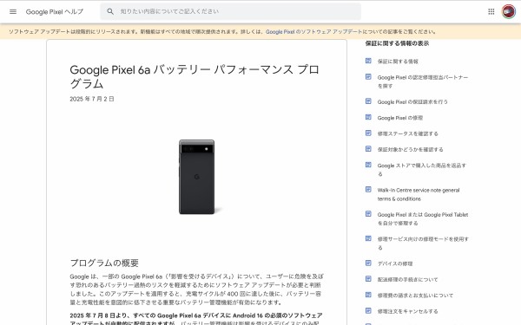Click article icon beside 保証に関する情報

[x=368, y=61]
